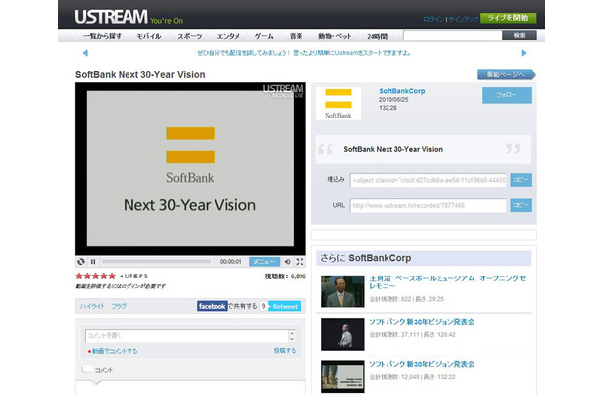This screenshot has height=395, width=603.
Task: Click the USTREAM logo in the header
Action: (x=111, y=17)
